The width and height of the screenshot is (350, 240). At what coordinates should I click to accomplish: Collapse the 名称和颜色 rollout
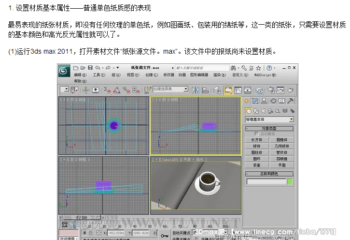tap(269, 174)
